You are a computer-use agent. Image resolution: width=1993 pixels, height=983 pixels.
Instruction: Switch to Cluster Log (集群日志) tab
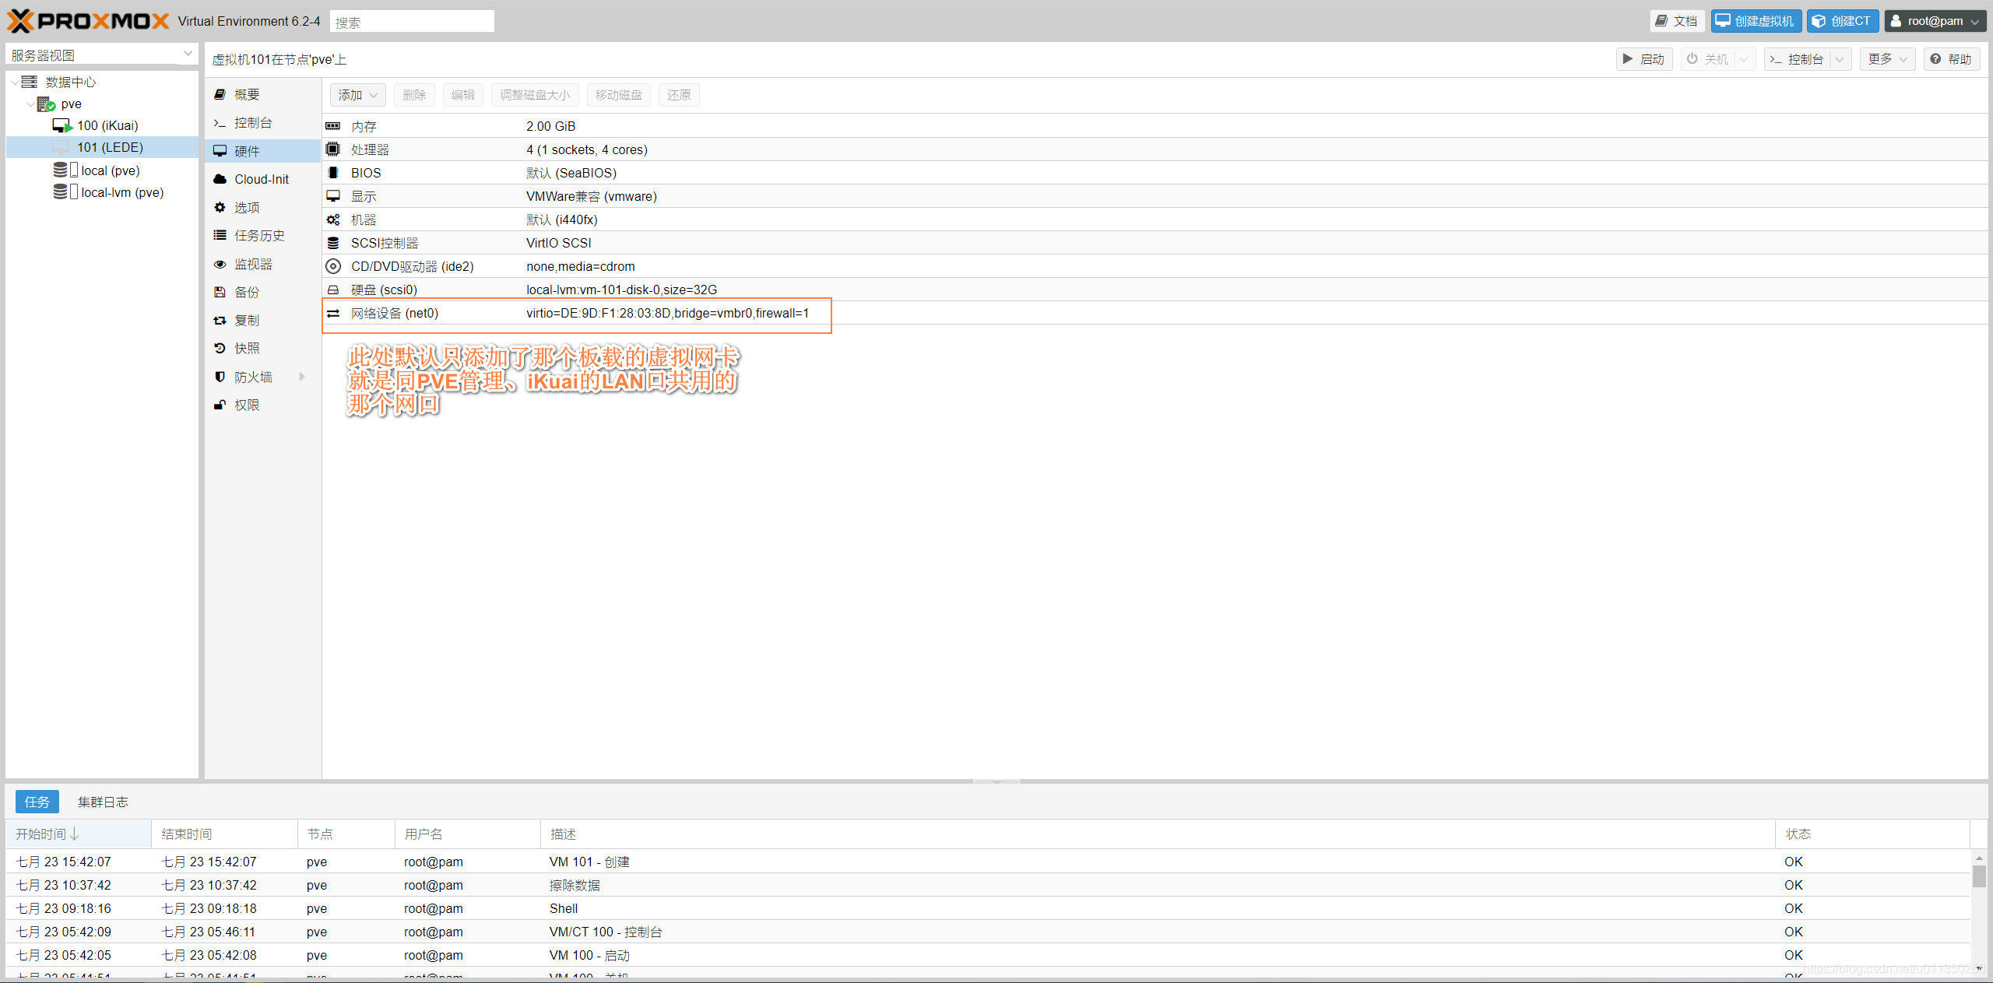point(103,802)
